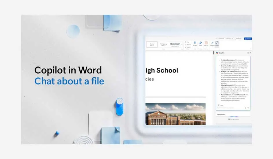Open the Designer tool

pos(212,43)
